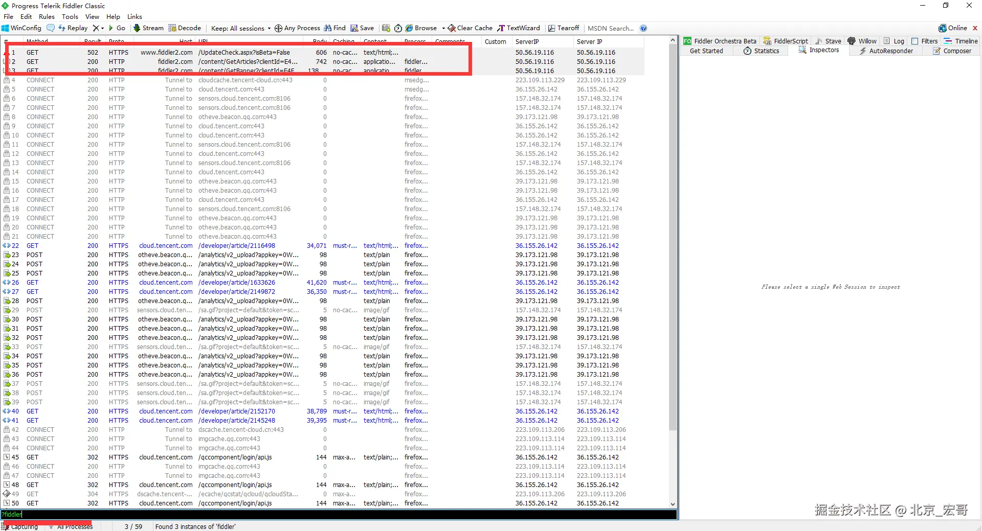Switch to the Composer tab
The image size is (982, 531).
[x=952, y=51]
